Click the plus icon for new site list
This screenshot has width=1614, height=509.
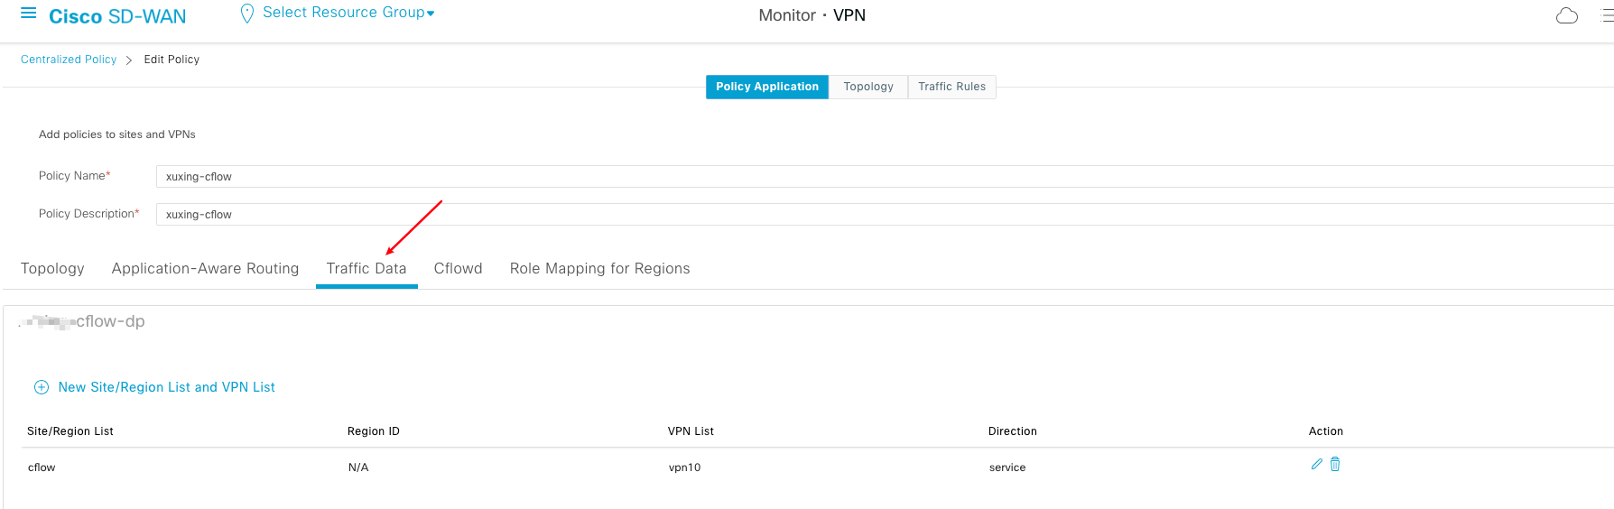(x=42, y=387)
